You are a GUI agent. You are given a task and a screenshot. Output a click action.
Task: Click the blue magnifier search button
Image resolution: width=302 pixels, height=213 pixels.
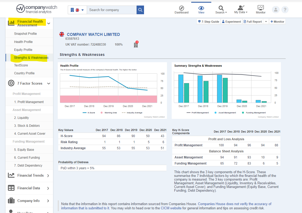pyautogui.click(x=140, y=10)
